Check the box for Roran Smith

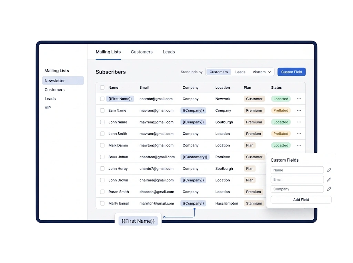click(x=102, y=192)
